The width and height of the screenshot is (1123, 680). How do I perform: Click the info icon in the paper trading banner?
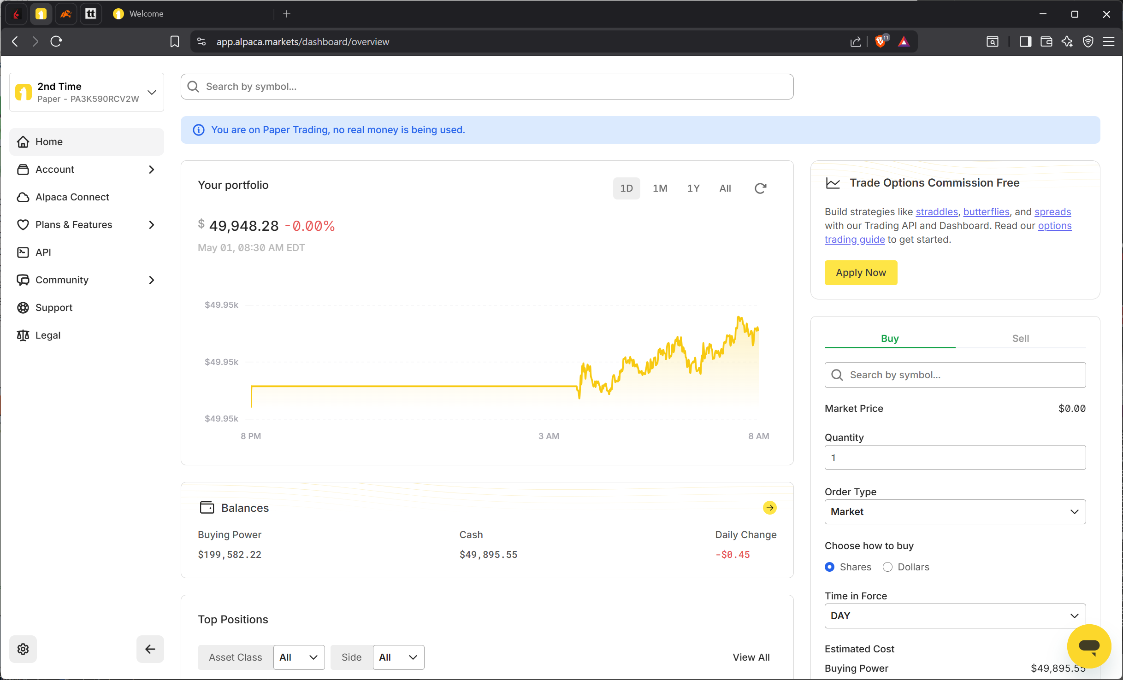pyautogui.click(x=199, y=130)
